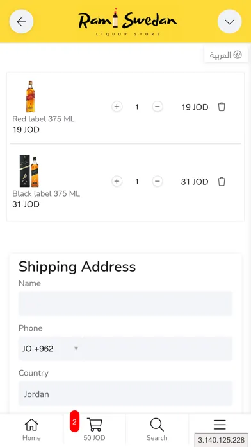The height and width of the screenshot is (447, 251).
Task: Decrease Red label quantity with minus
Action: pyautogui.click(x=158, y=107)
